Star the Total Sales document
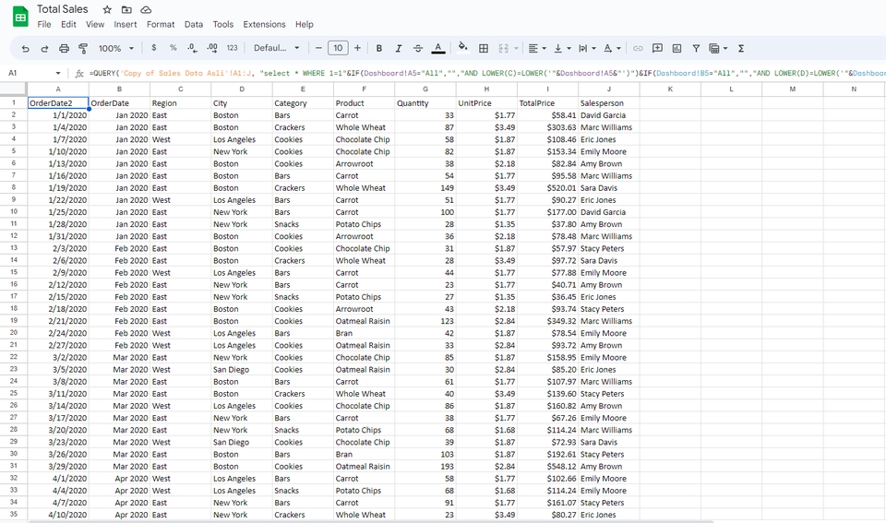The width and height of the screenshot is (886, 523). click(x=107, y=9)
